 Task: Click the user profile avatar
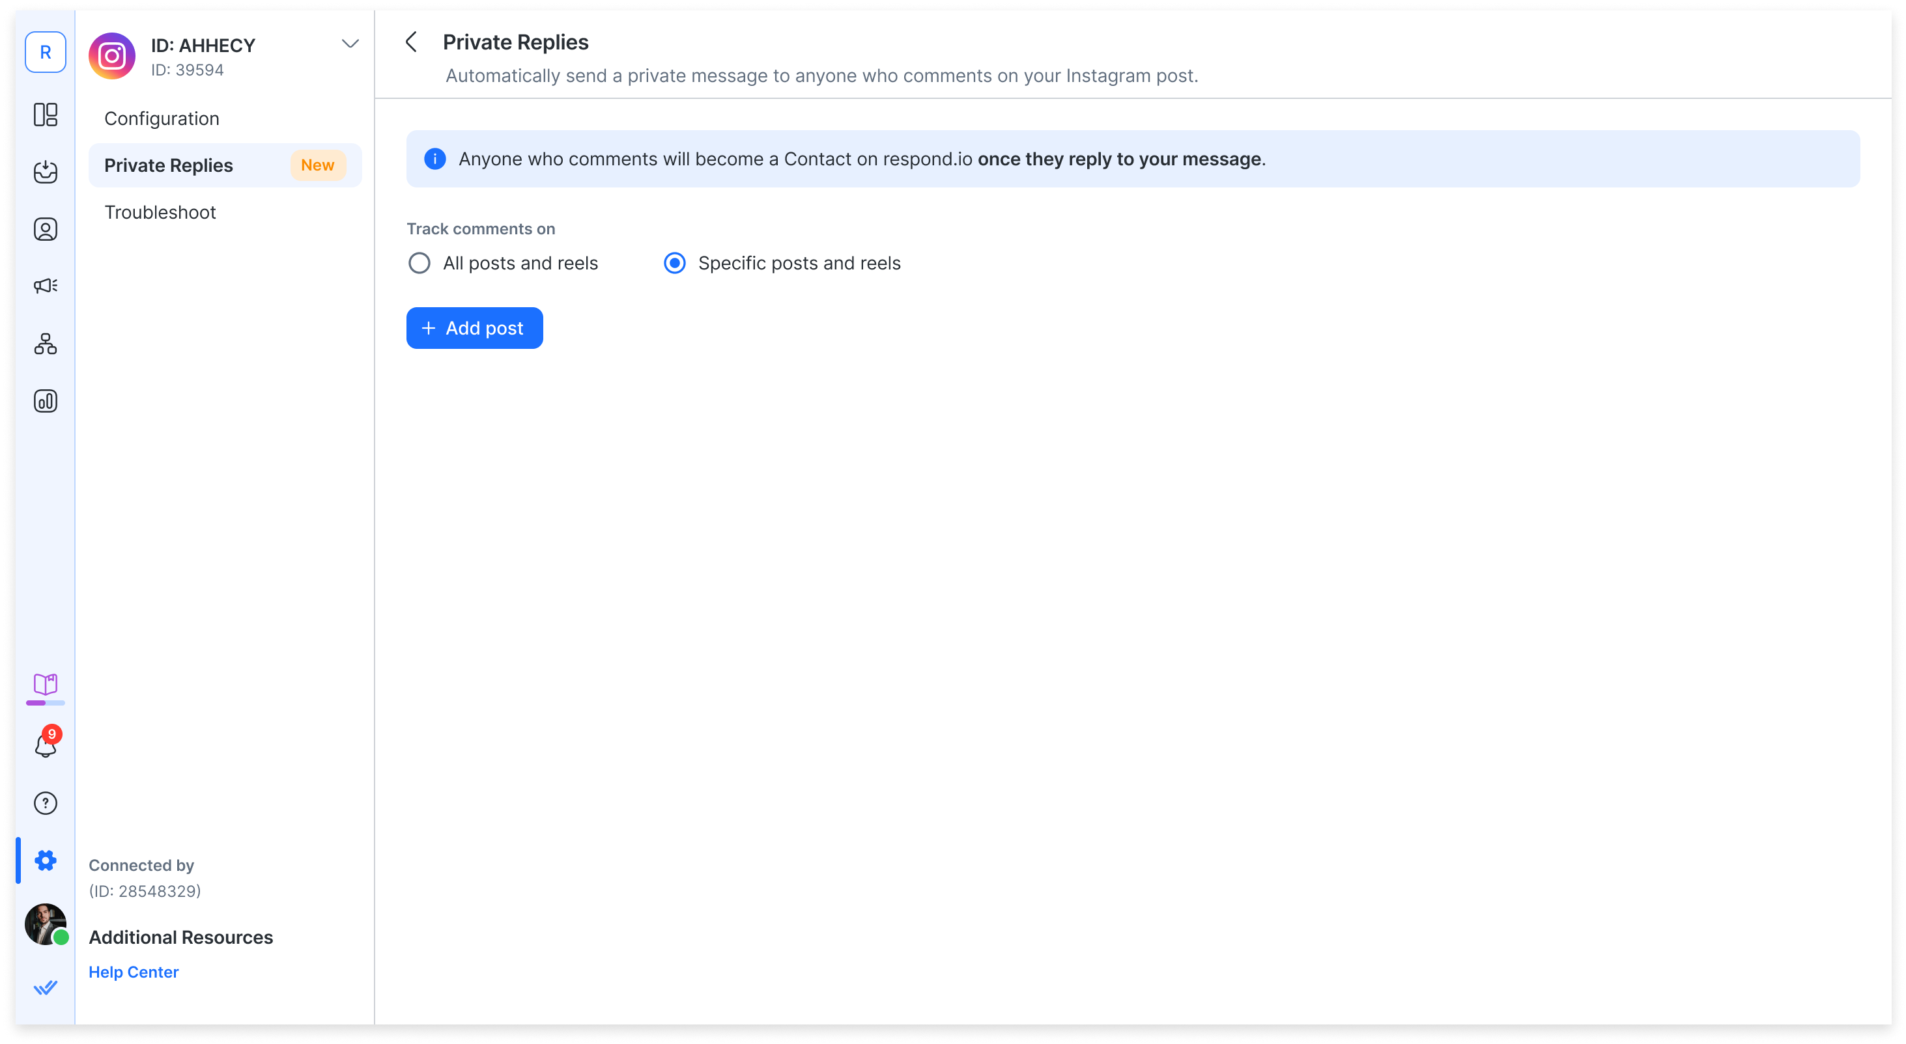(x=45, y=924)
